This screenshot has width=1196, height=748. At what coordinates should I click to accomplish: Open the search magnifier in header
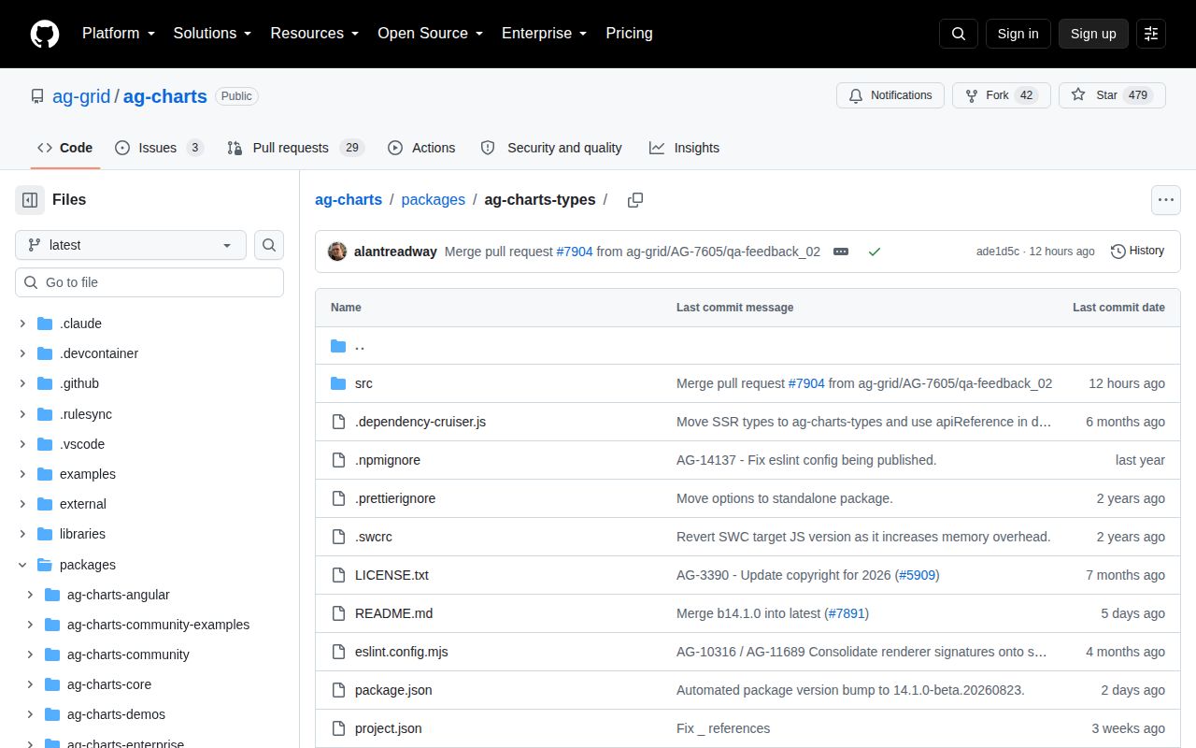tap(959, 34)
